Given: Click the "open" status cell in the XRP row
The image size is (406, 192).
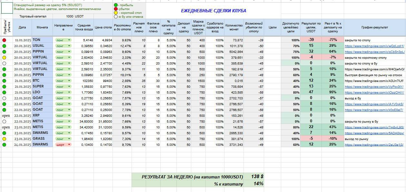Looking at the screenshot, I should [6, 116].
